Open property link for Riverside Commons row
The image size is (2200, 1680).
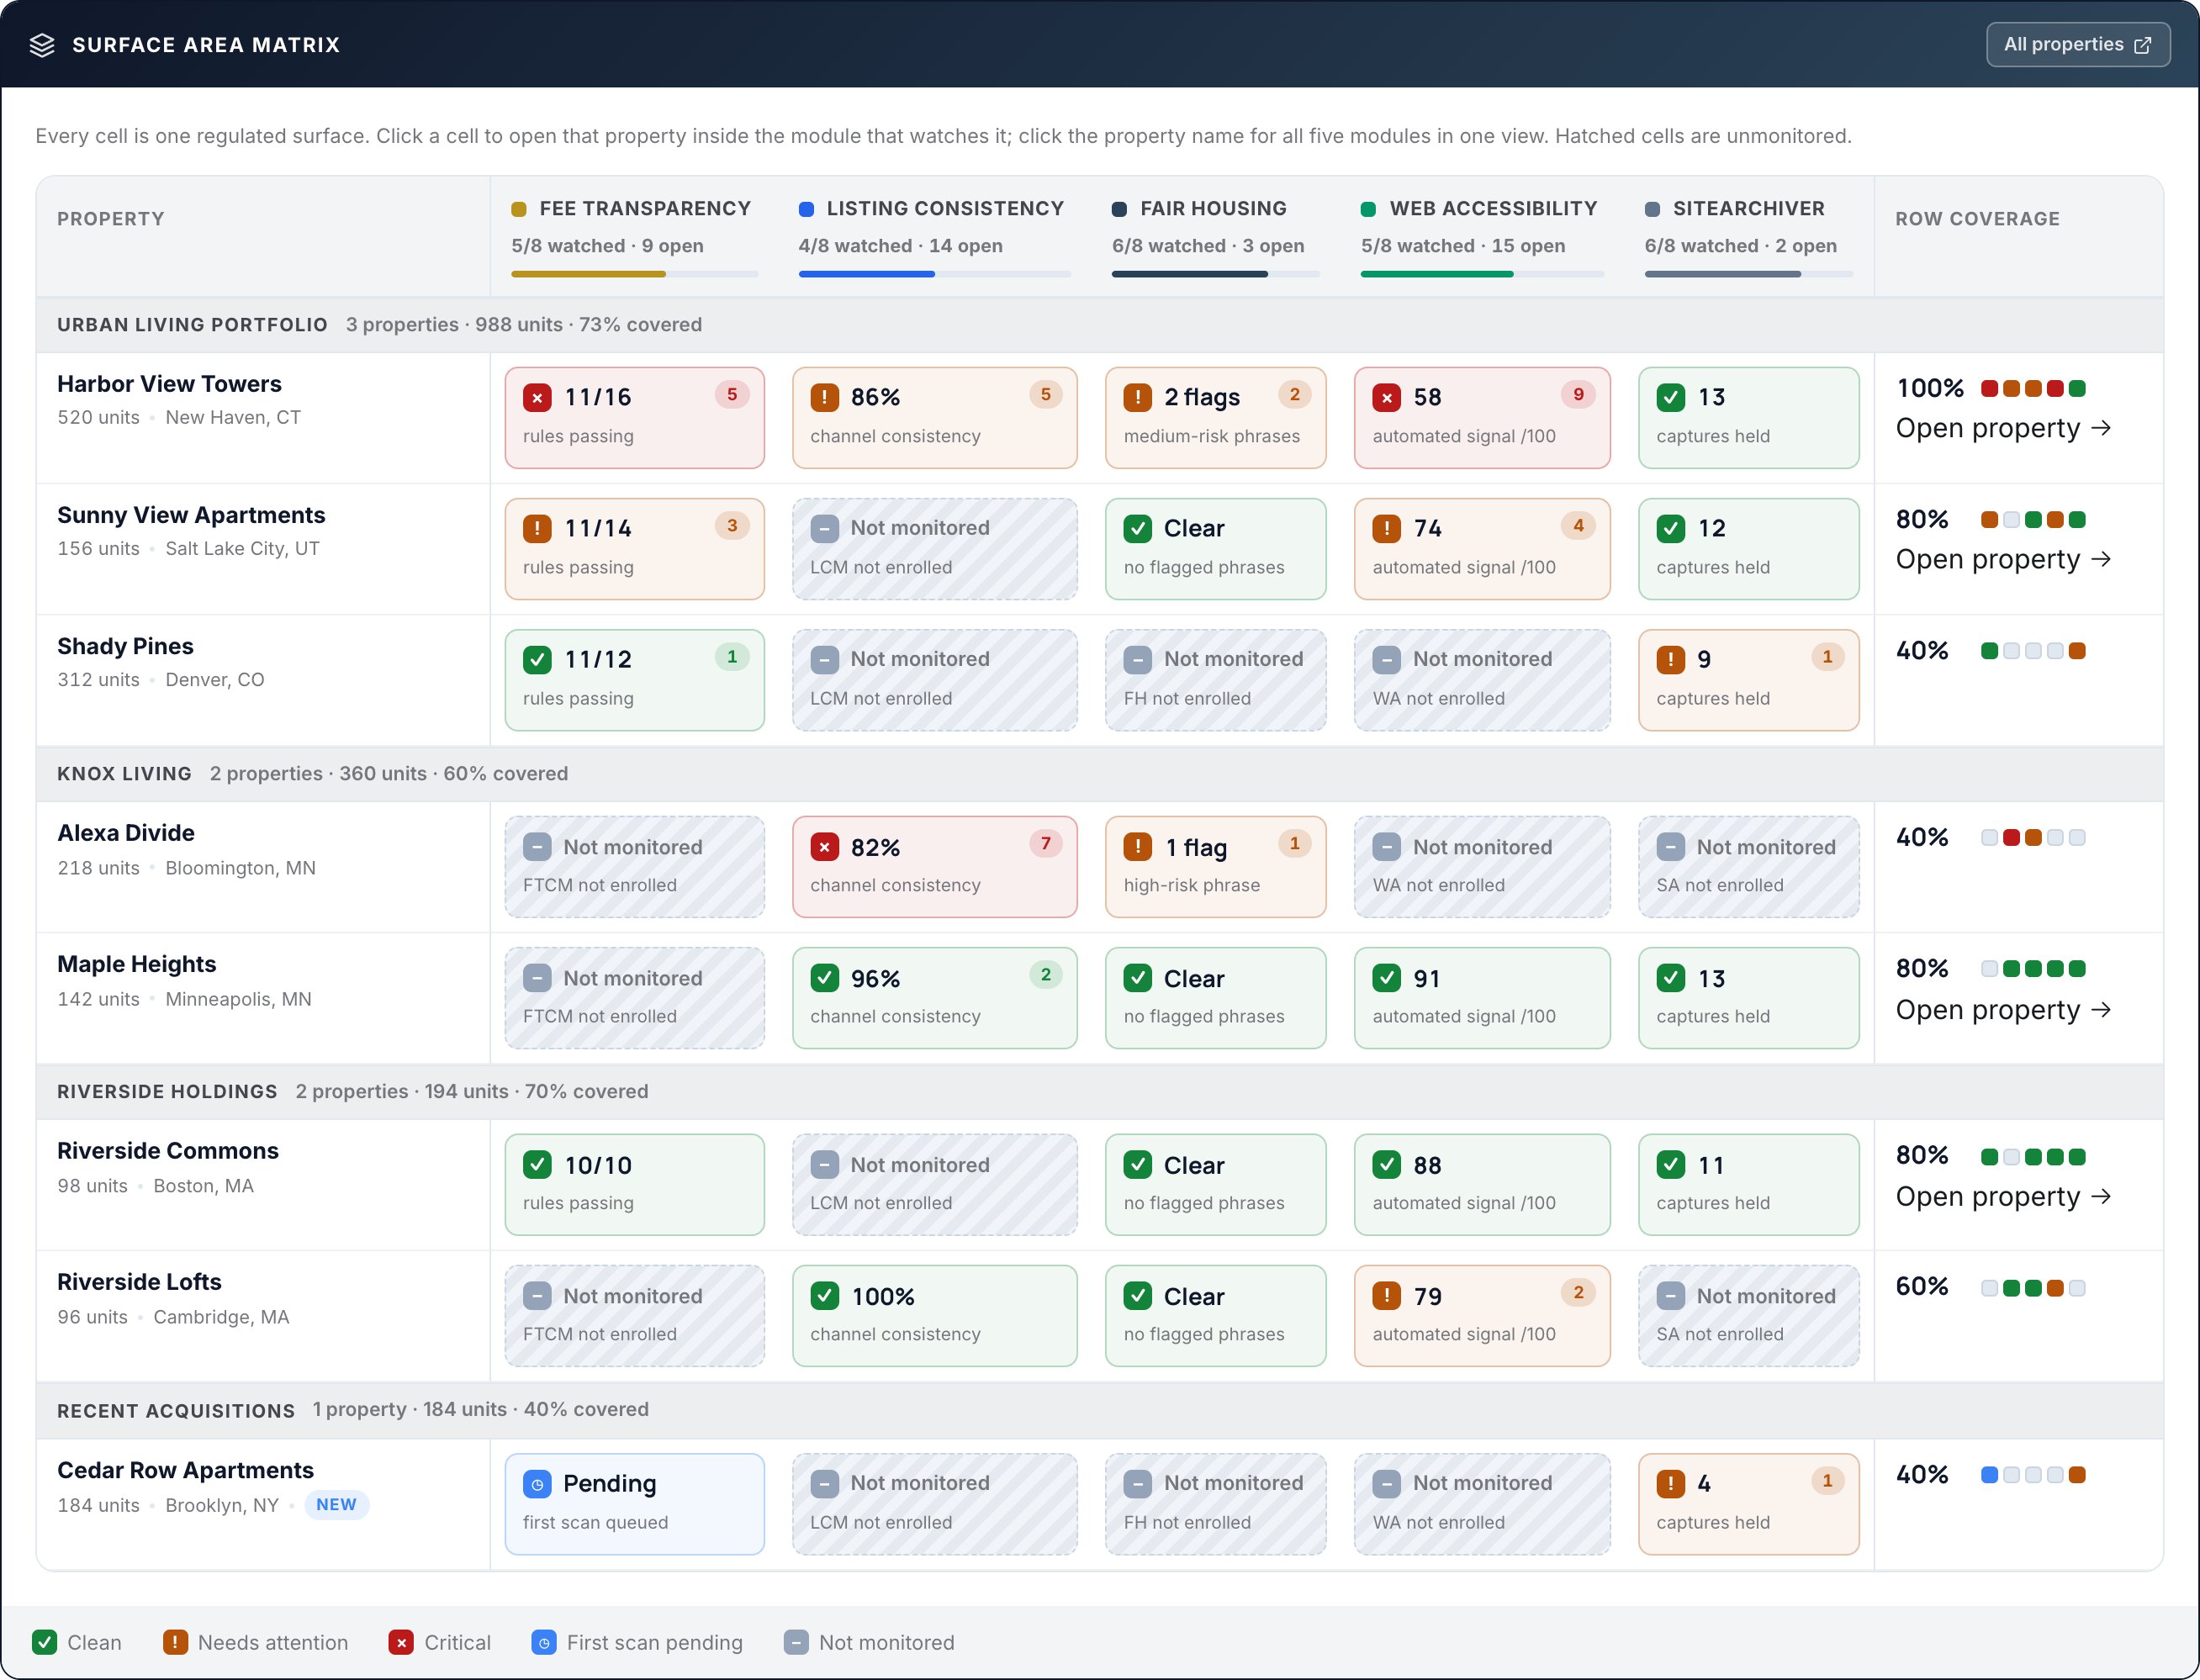[x=2003, y=1198]
